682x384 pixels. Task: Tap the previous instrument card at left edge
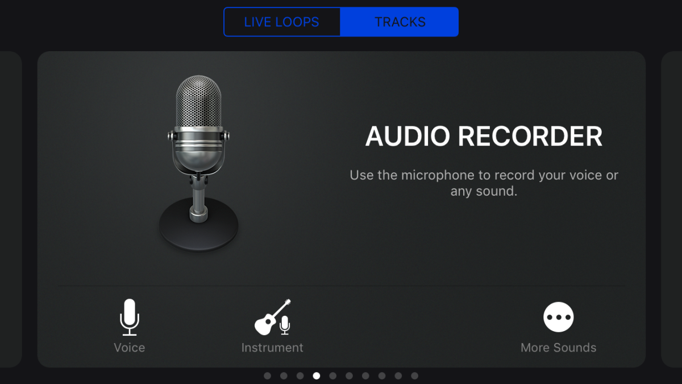[x=11, y=209]
